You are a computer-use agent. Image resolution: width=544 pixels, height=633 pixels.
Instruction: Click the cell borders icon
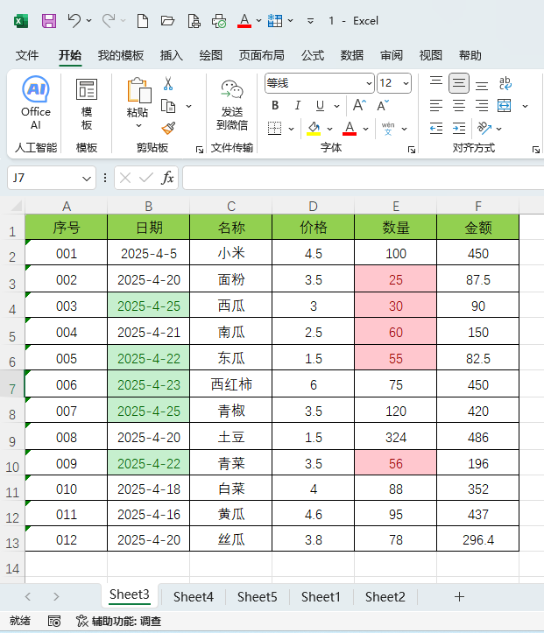point(274,129)
